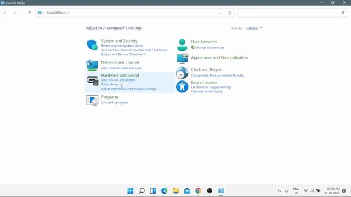The height and width of the screenshot is (197, 351).
Task: Open volume speaker tray icon
Action: click(312, 191)
